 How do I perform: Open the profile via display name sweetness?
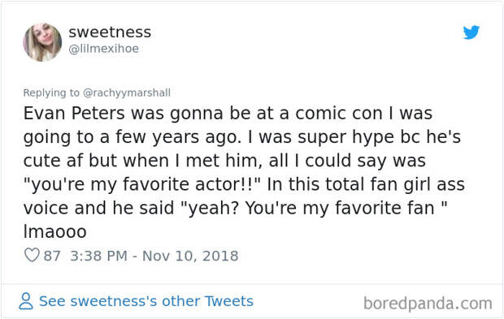[x=110, y=32]
